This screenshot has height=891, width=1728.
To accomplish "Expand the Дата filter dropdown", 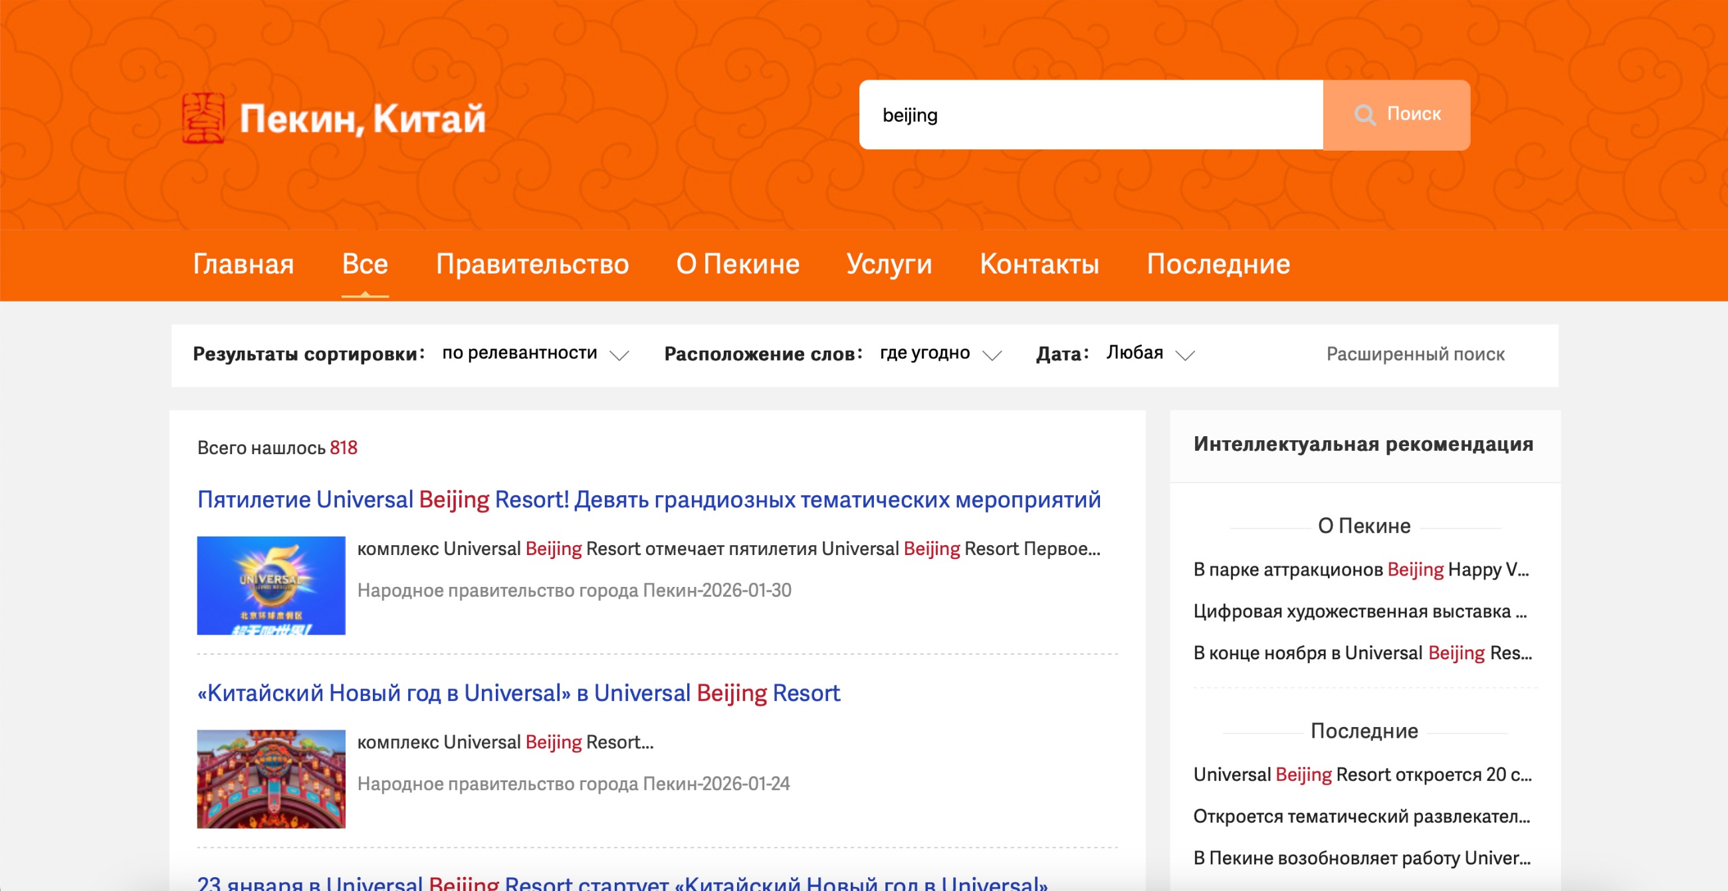I will (1185, 355).
